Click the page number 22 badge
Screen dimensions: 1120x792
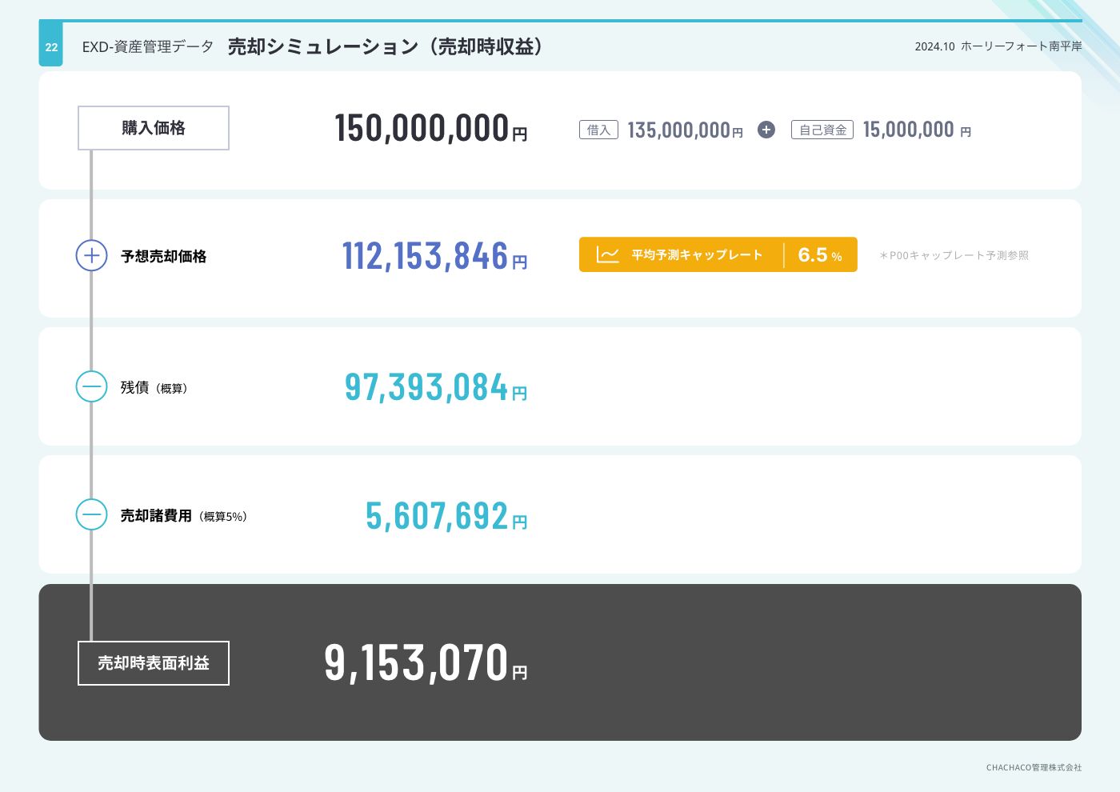tap(51, 47)
